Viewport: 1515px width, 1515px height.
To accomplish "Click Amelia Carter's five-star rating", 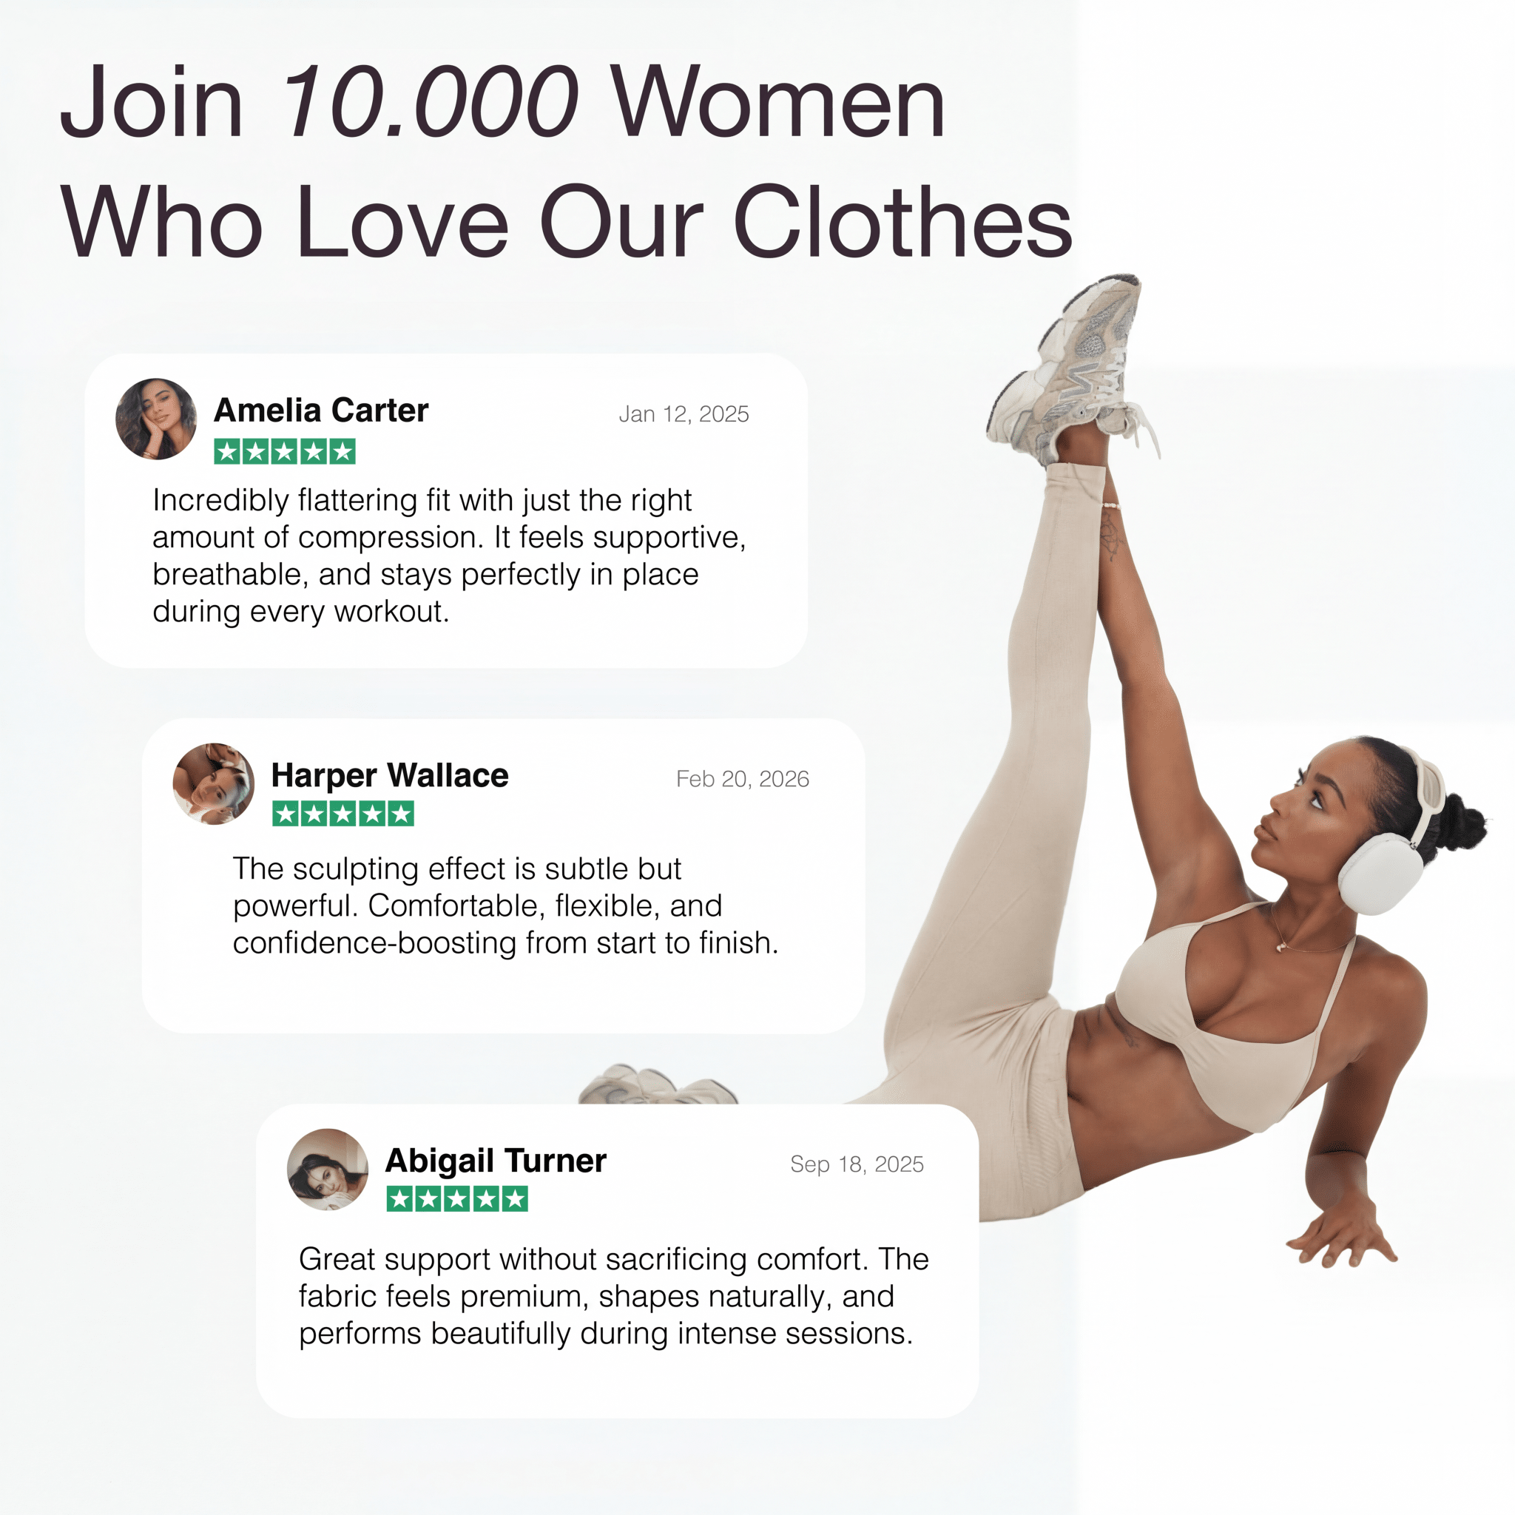I will (285, 452).
